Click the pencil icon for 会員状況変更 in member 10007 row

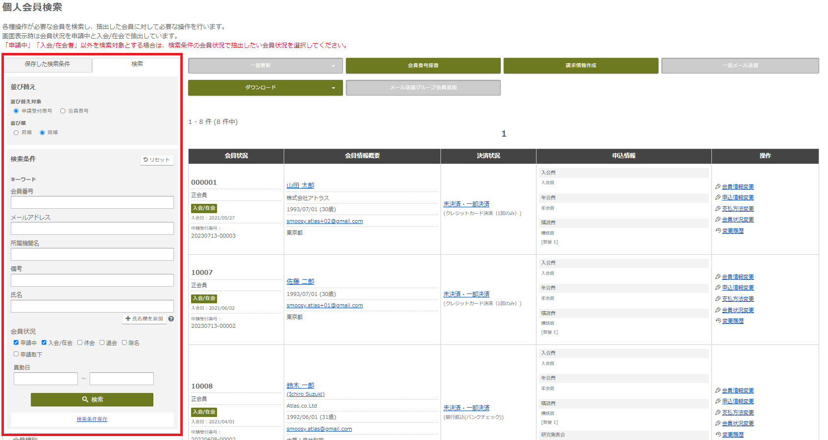[x=718, y=310]
